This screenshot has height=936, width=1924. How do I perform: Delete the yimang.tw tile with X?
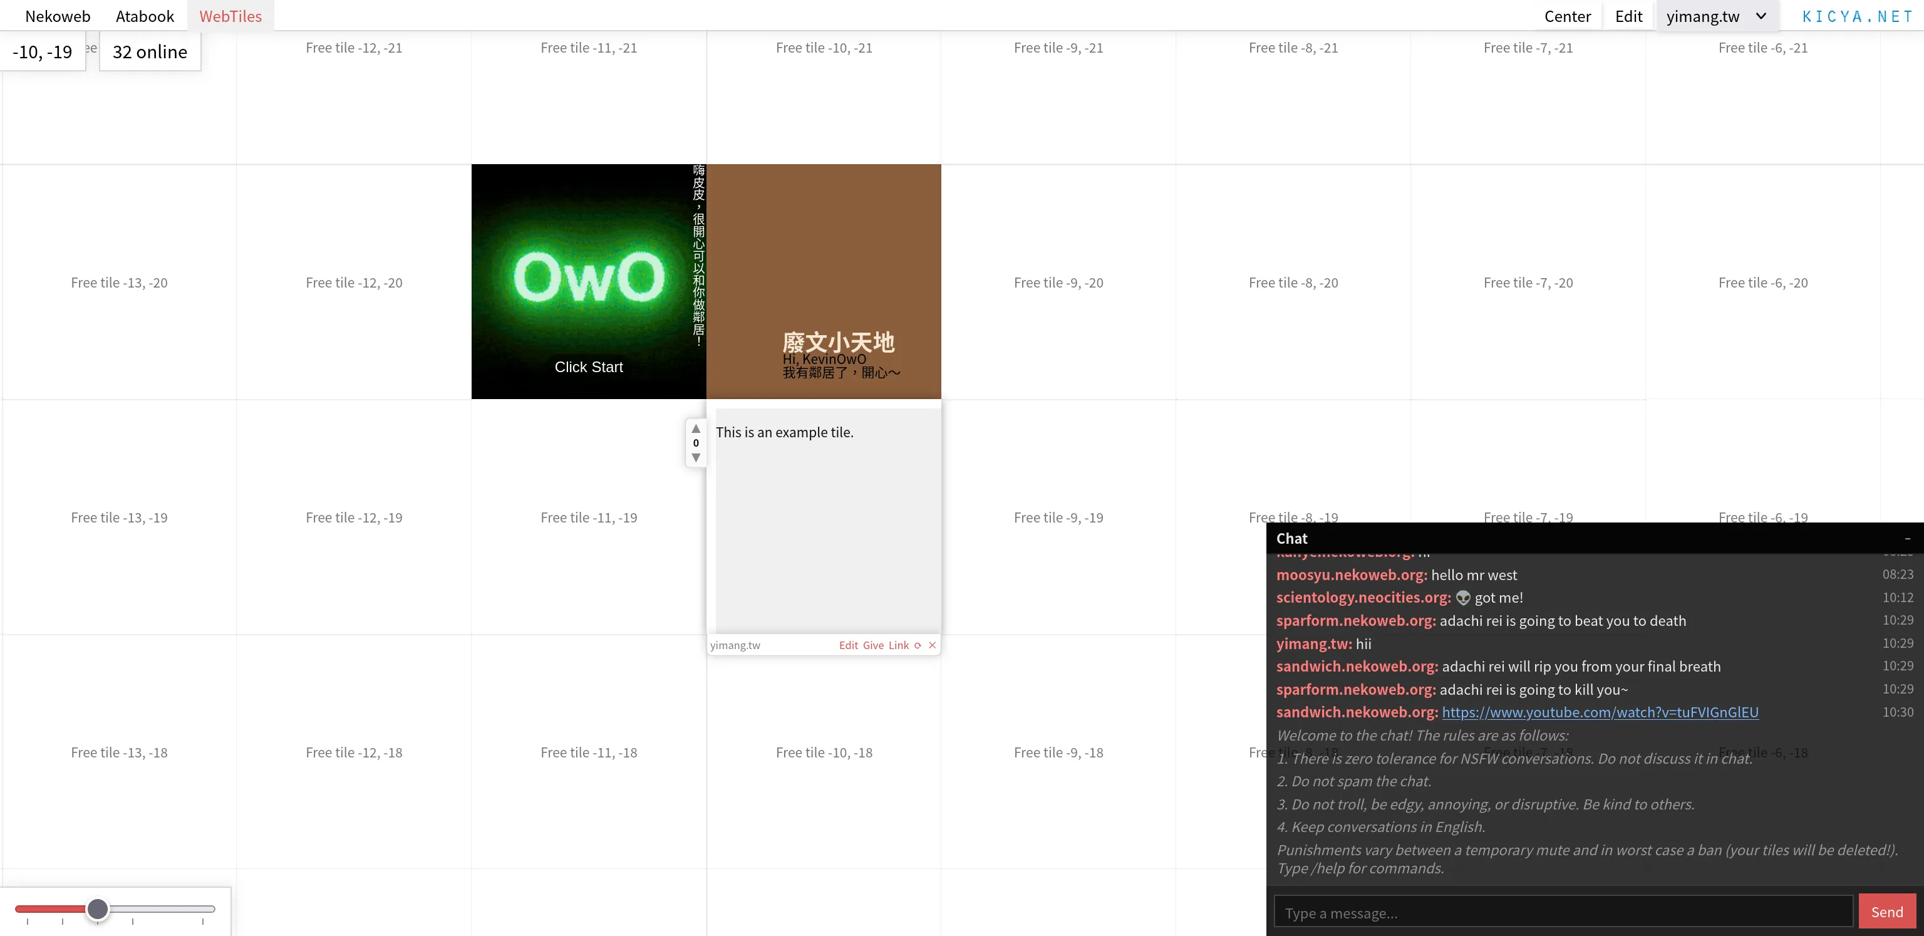point(932,645)
